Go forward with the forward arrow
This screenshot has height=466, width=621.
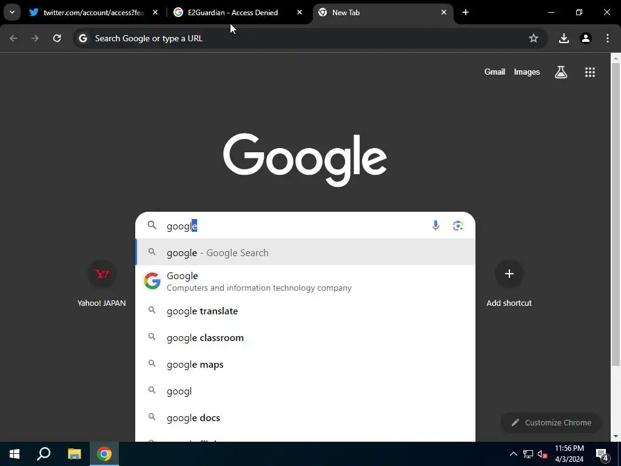[35, 38]
